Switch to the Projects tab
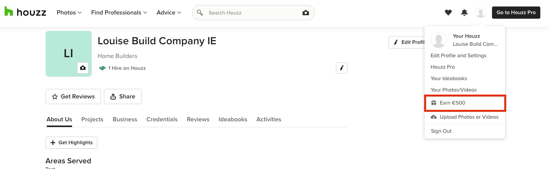This screenshot has width=548, height=169. (92, 119)
